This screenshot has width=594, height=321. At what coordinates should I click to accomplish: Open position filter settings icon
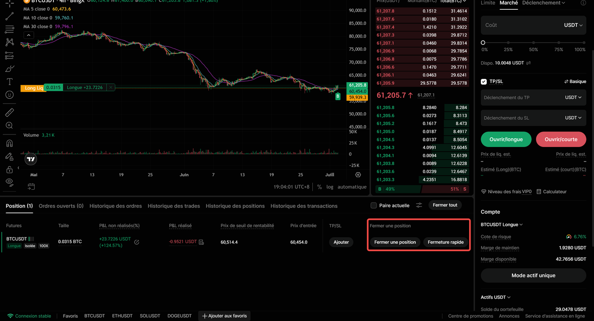pos(419,205)
